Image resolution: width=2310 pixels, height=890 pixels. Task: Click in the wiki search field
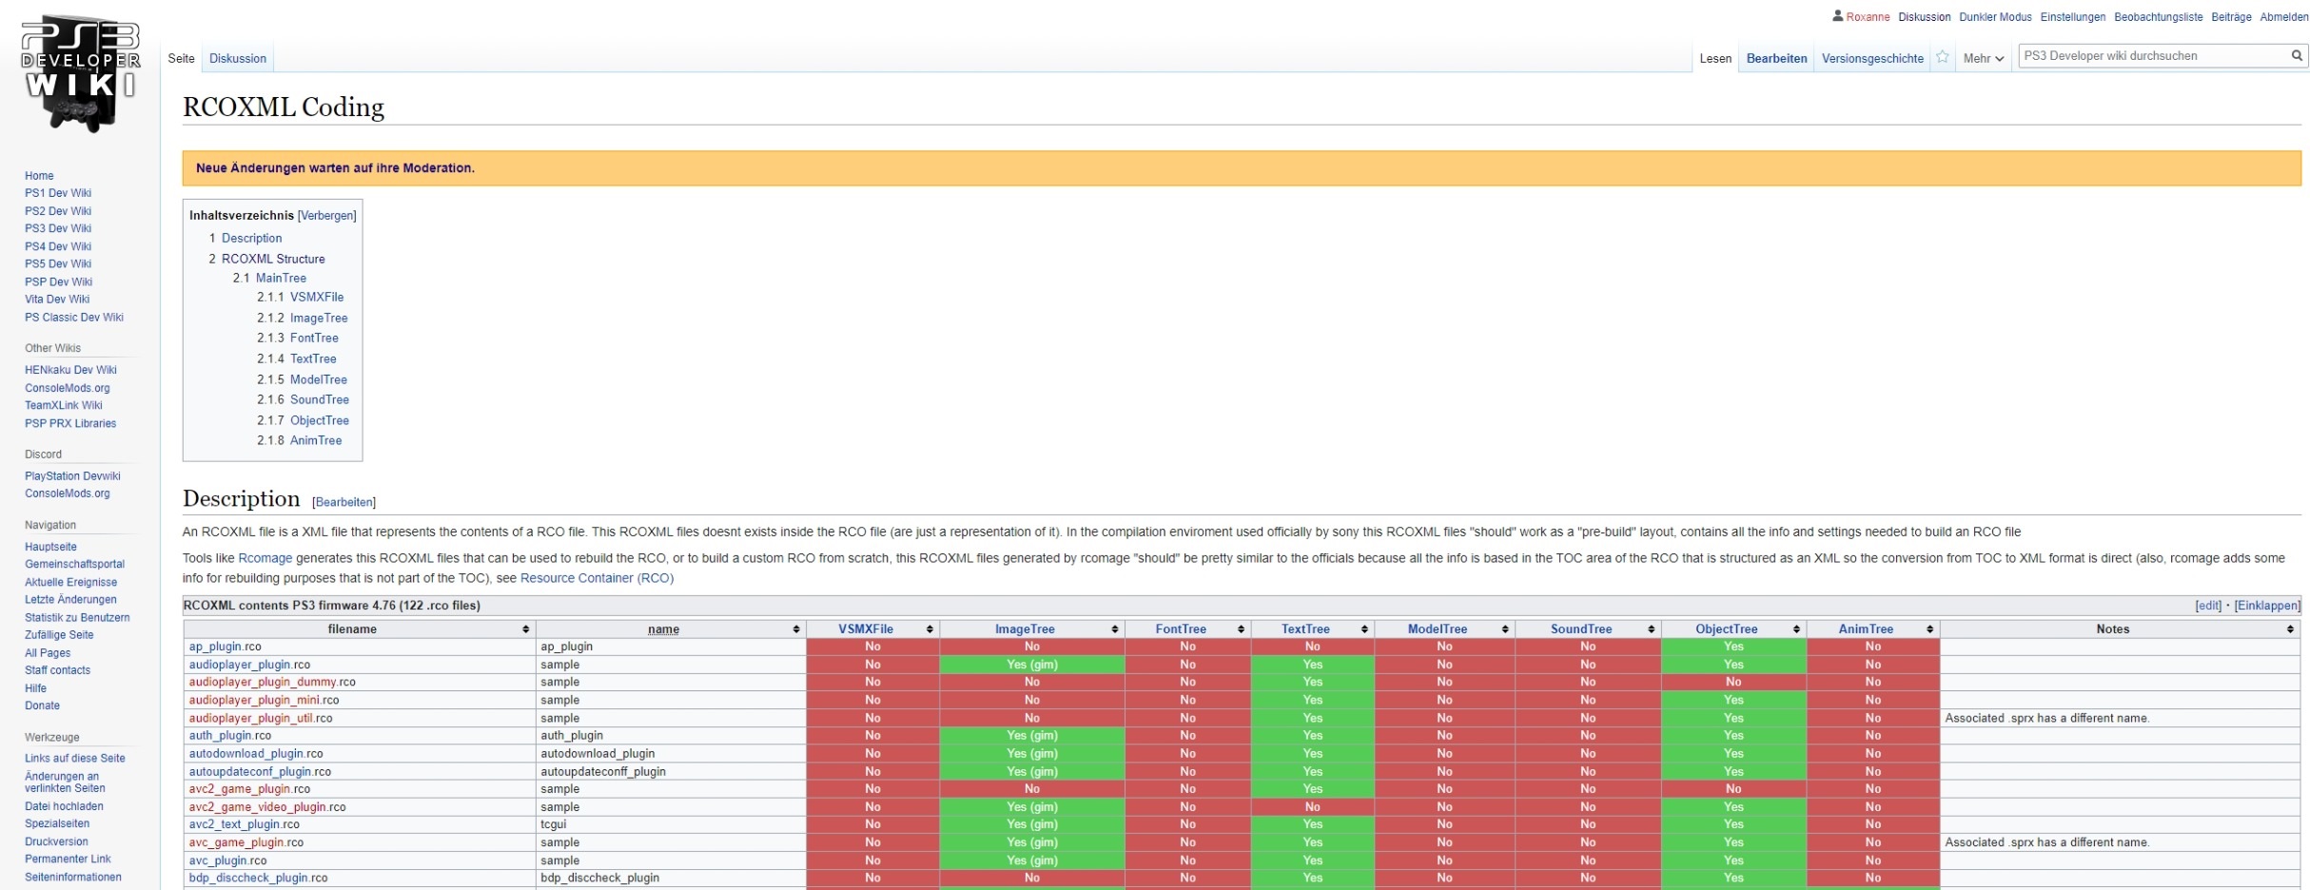[2152, 56]
